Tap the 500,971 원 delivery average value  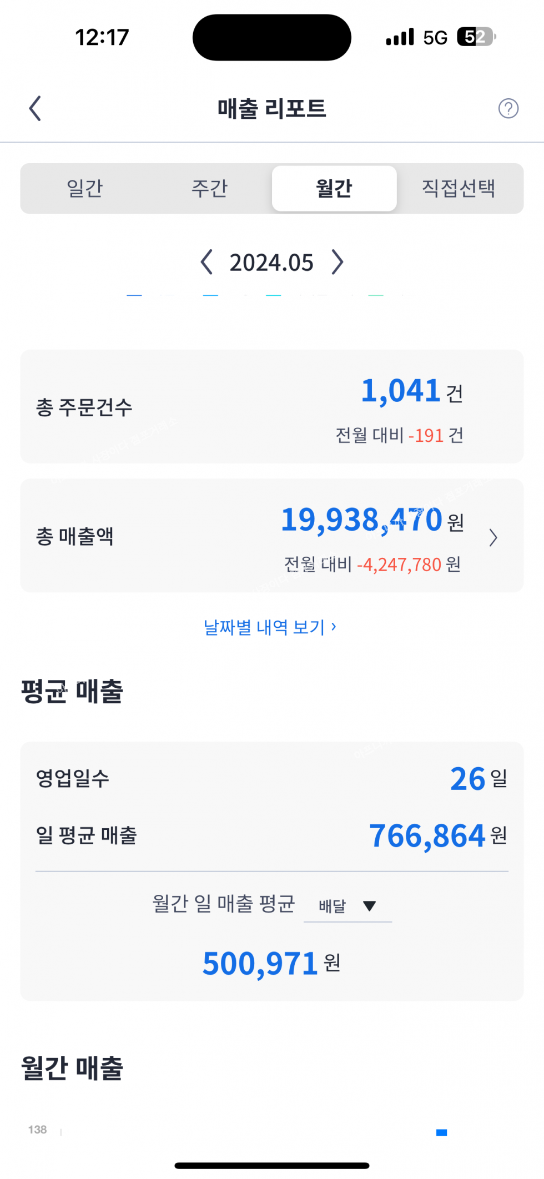(x=271, y=964)
